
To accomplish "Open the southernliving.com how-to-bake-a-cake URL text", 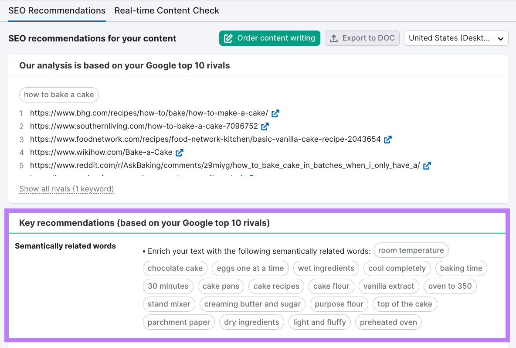I will coord(144,126).
